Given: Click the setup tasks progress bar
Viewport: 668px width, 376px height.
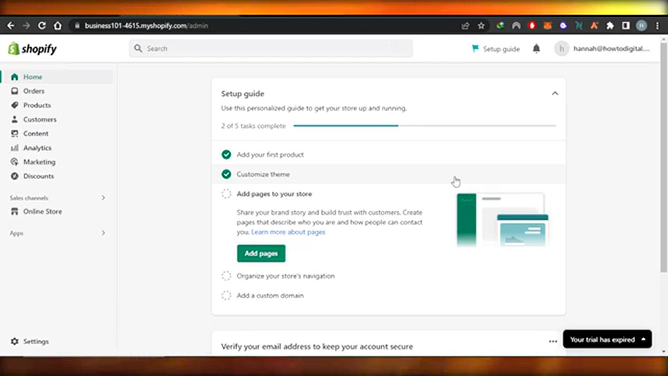Looking at the screenshot, I should pyautogui.click(x=424, y=126).
